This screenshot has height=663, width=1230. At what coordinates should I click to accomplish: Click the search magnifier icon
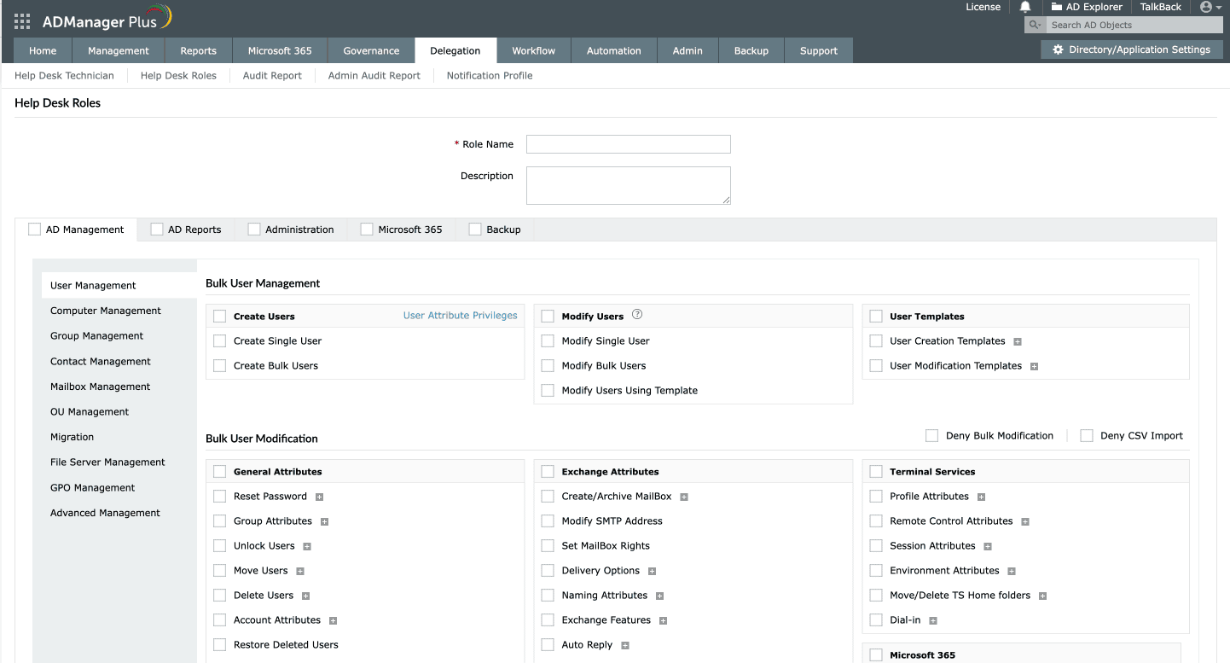(1035, 26)
